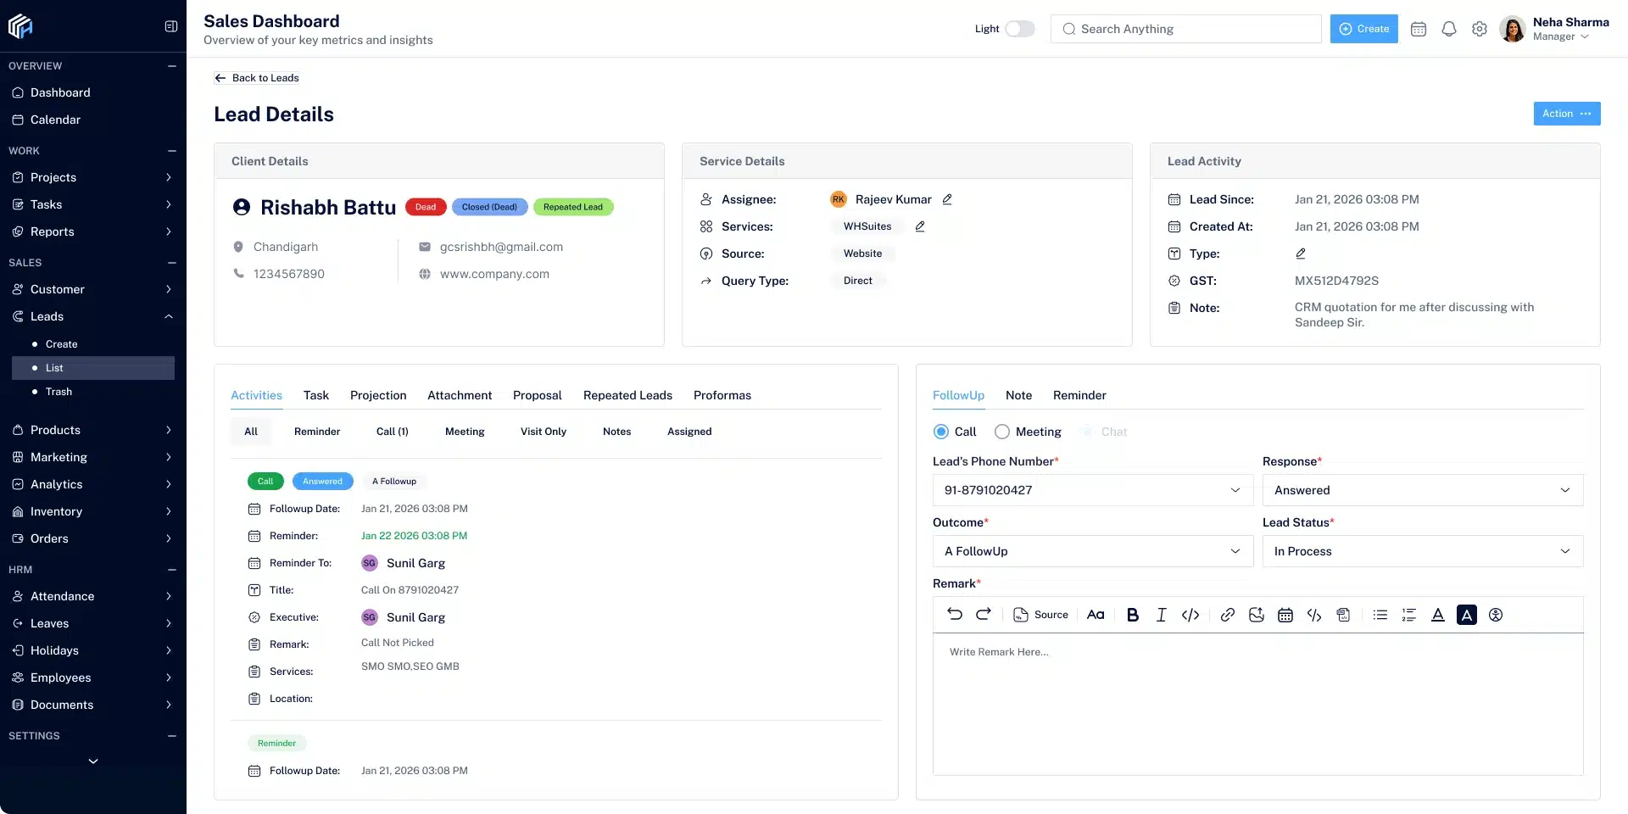Toggle the Light theme switch

point(1020,29)
